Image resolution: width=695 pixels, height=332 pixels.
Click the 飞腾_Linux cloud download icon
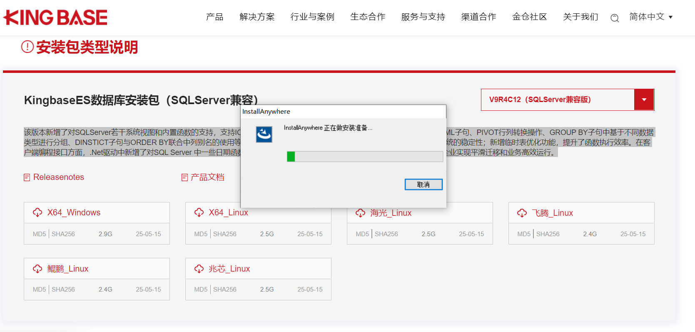[522, 213]
